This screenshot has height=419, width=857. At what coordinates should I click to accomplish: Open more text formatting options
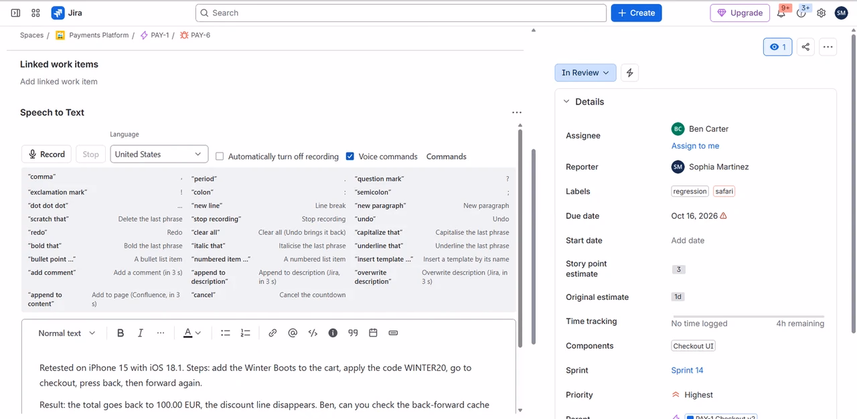(161, 333)
